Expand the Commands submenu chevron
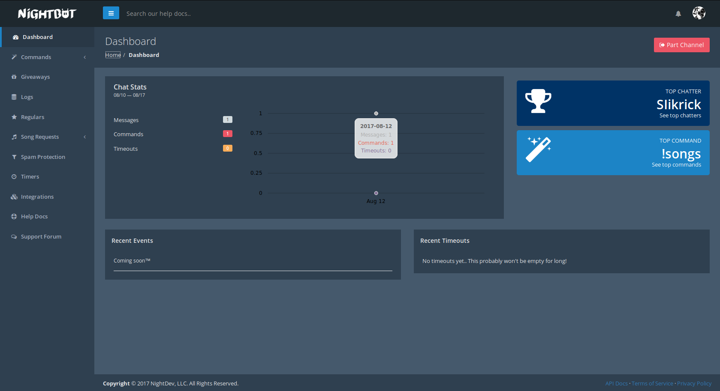The image size is (720, 391). [x=85, y=57]
